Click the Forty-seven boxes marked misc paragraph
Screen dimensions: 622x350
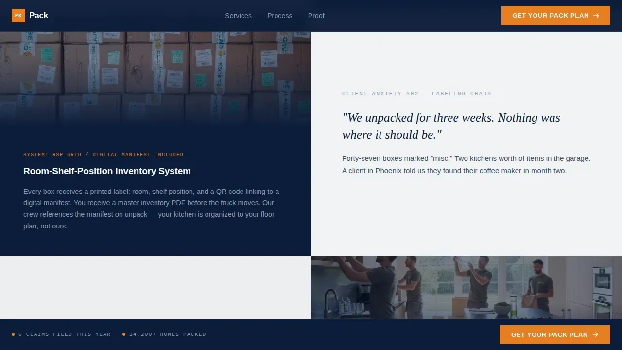tap(466, 165)
